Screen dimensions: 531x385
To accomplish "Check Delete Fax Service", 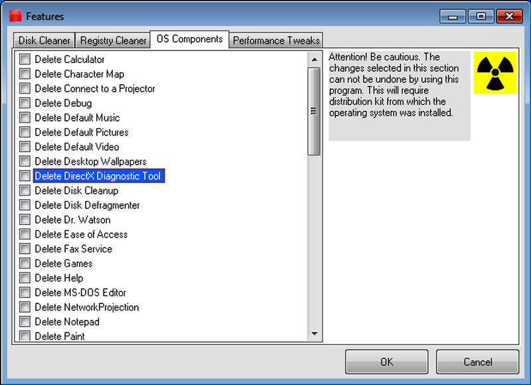I will point(24,249).
